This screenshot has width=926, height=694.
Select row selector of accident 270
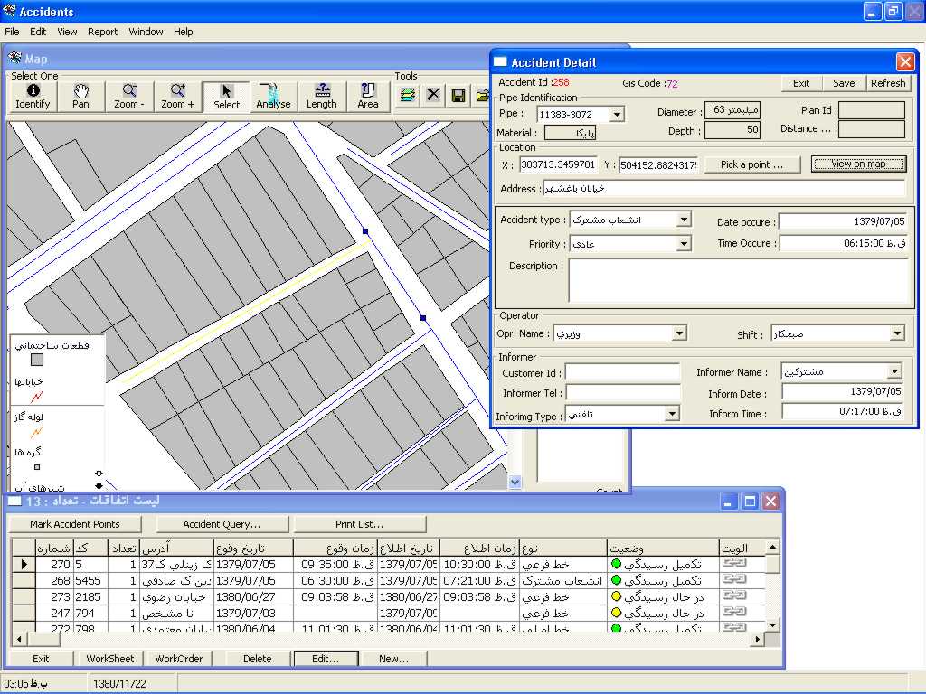tap(24, 564)
